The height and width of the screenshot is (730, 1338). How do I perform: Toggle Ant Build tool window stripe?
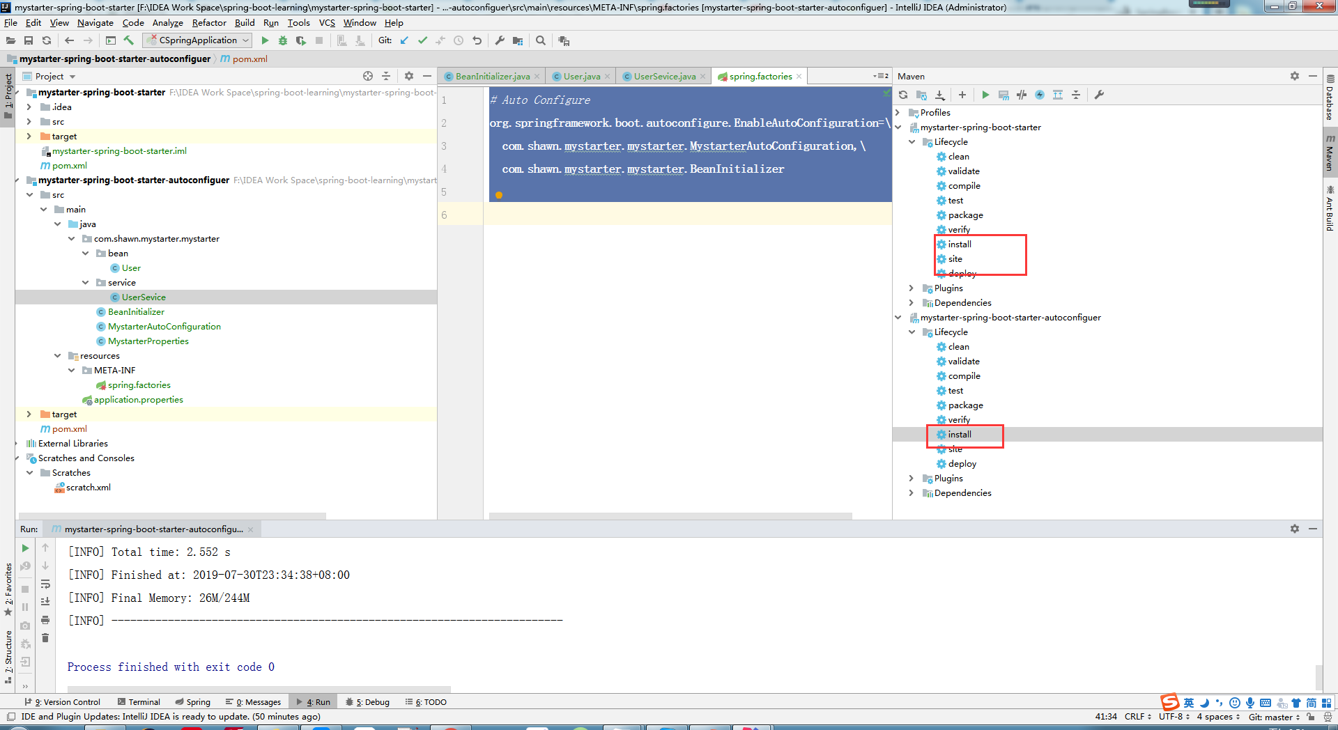[1330, 208]
